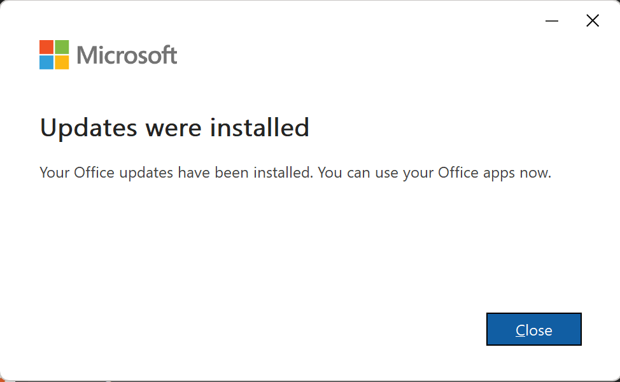Click the word "Your" starting the message
620x382 pixels.
tap(54, 173)
